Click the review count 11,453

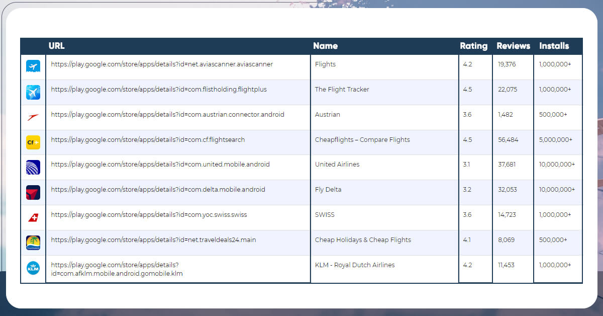tap(506, 265)
